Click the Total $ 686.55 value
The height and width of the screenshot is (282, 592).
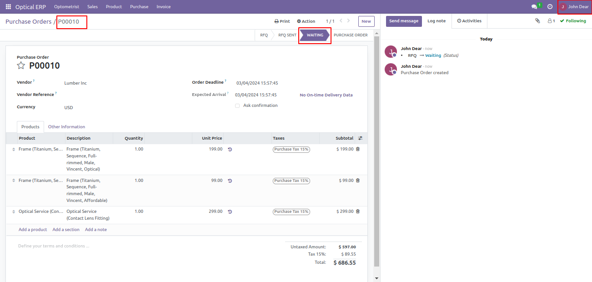click(345, 262)
